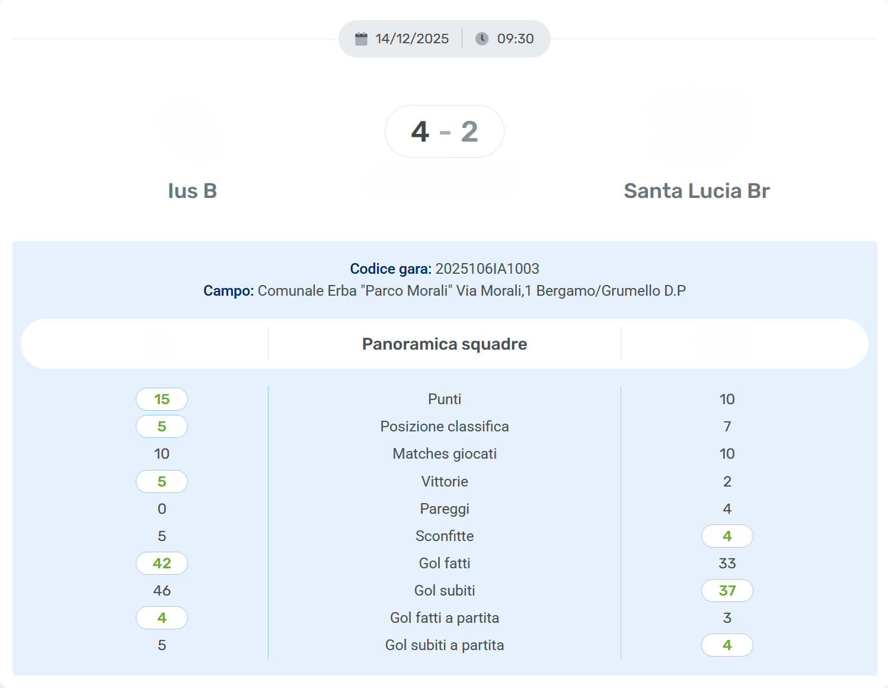Click the match date 14/12/2025
The image size is (888, 688).
pos(412,39)
